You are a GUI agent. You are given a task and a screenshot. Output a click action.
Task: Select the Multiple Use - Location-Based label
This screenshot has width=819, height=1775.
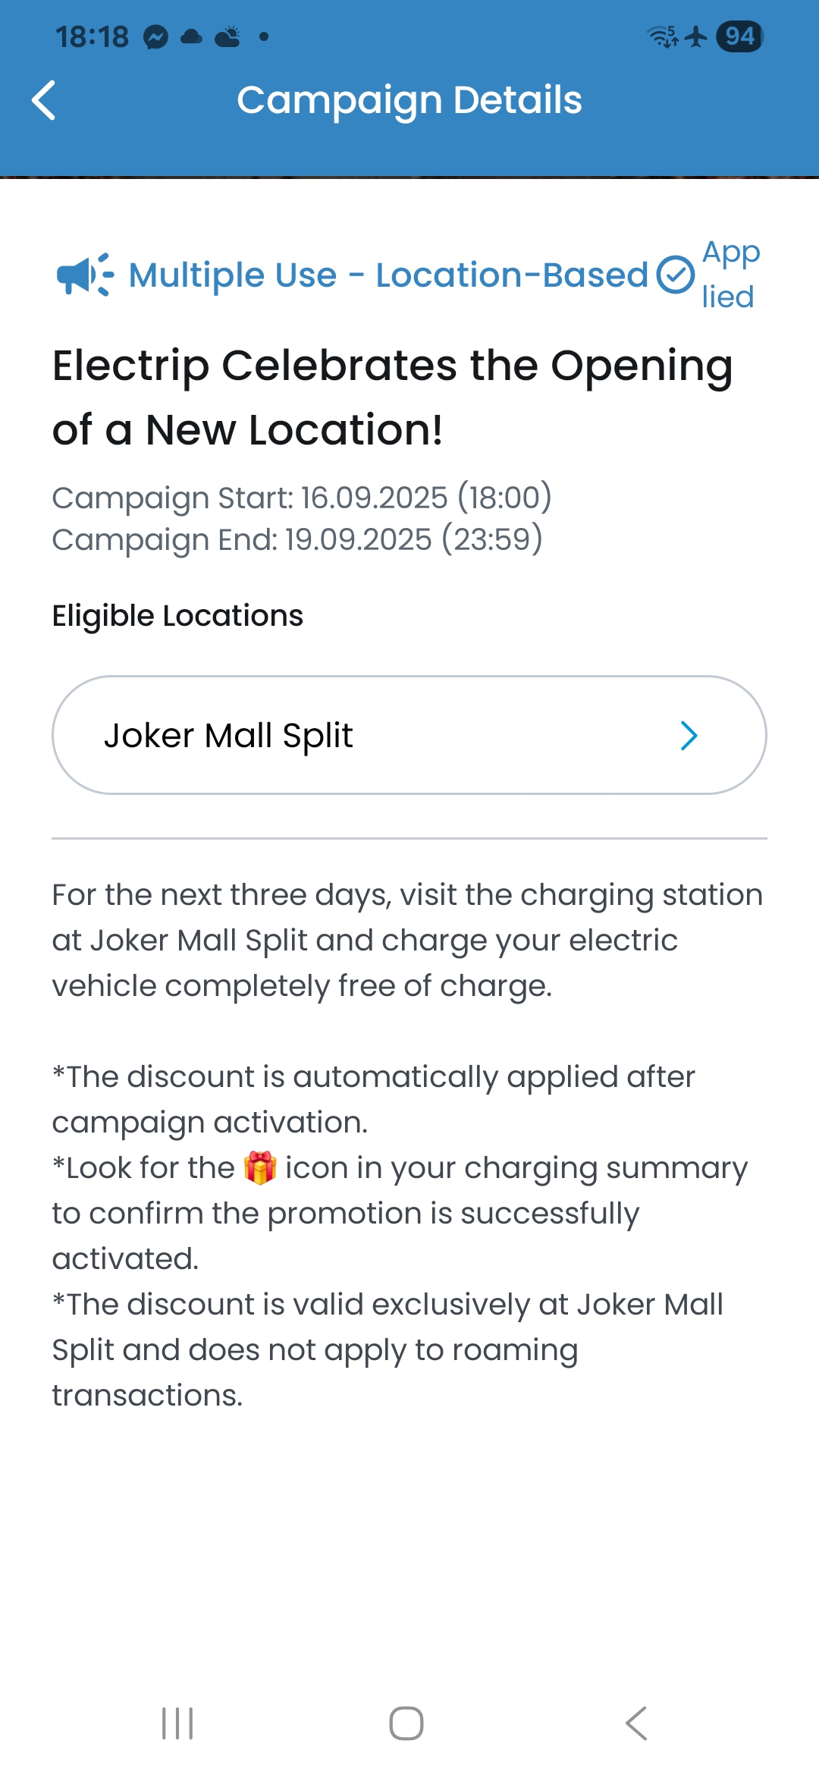[388, 275]
